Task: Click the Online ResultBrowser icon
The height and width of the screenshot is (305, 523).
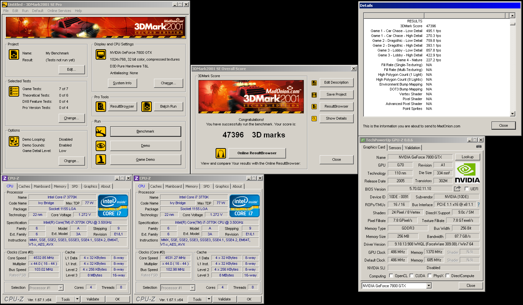Action: tap(221, 153)
